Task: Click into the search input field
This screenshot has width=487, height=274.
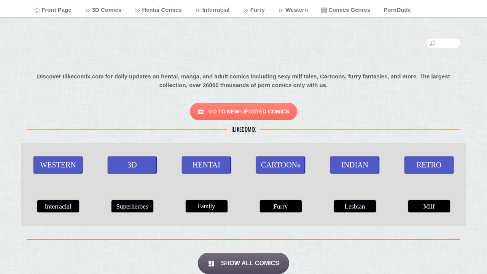Action: click(443, 43)
